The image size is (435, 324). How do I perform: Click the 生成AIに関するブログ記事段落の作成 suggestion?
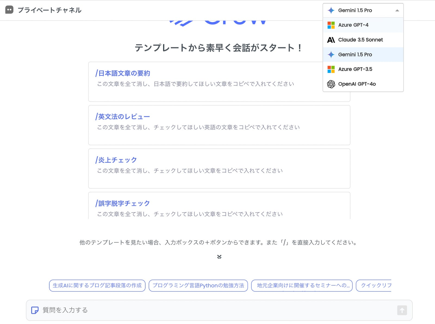pyautogui.click(x=97, y=285)
